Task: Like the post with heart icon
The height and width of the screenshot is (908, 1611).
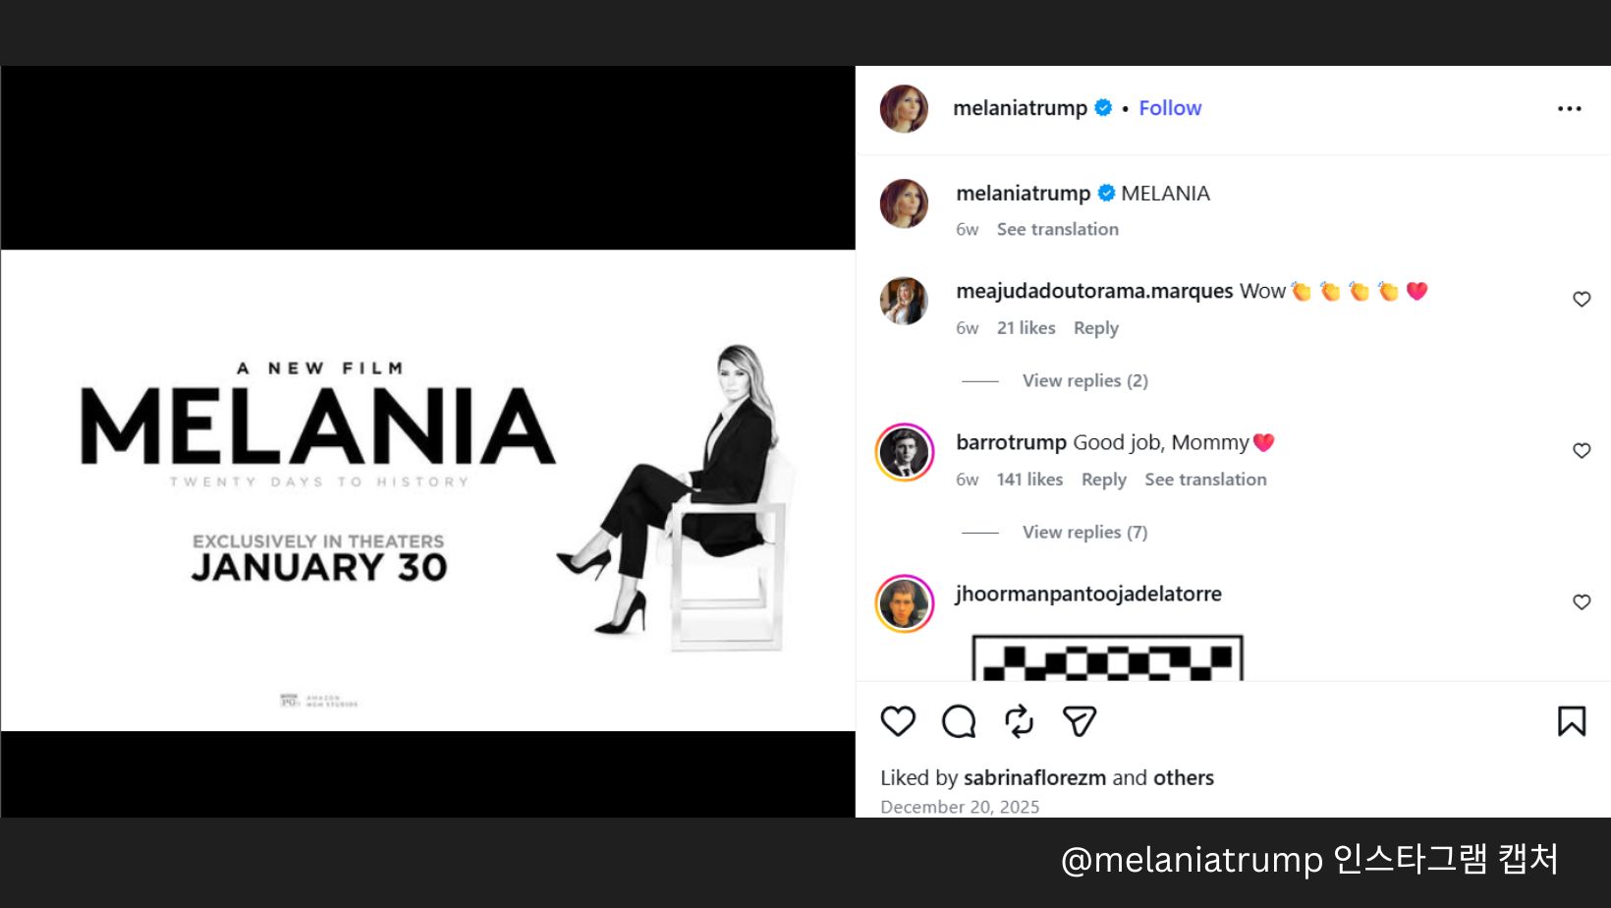Action: [898, 721]
